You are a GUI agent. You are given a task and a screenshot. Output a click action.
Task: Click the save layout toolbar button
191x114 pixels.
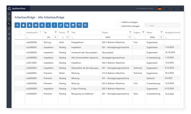pyautogui.click(x=73, y=25)
